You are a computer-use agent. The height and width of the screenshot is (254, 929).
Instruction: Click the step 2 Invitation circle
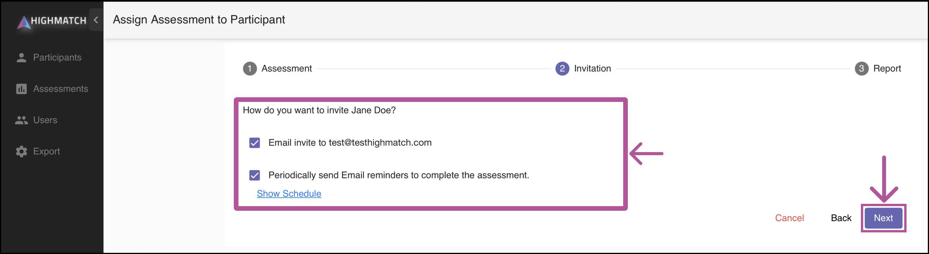point(562,69)
